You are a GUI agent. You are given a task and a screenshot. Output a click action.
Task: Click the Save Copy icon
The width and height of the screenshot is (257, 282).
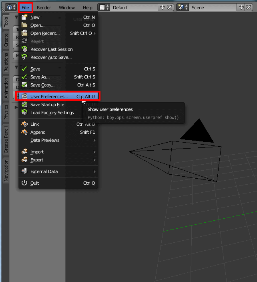24,85
